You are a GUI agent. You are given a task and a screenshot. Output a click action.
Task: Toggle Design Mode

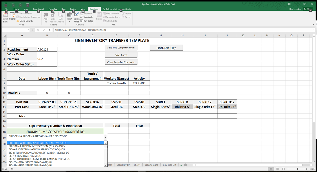click(x=76, y=17)
